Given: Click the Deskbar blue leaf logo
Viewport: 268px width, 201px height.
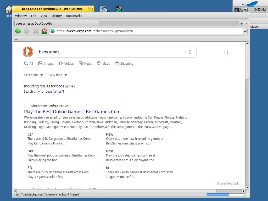Looking at the screenshot, I should (250, 3).
